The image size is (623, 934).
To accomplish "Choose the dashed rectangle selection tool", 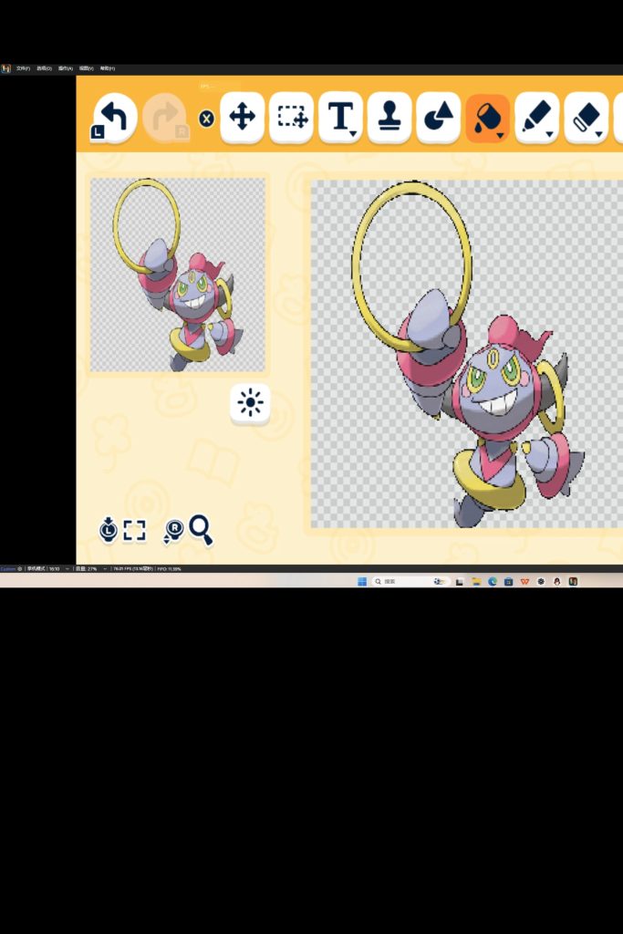I will click(x=291, y=117).
